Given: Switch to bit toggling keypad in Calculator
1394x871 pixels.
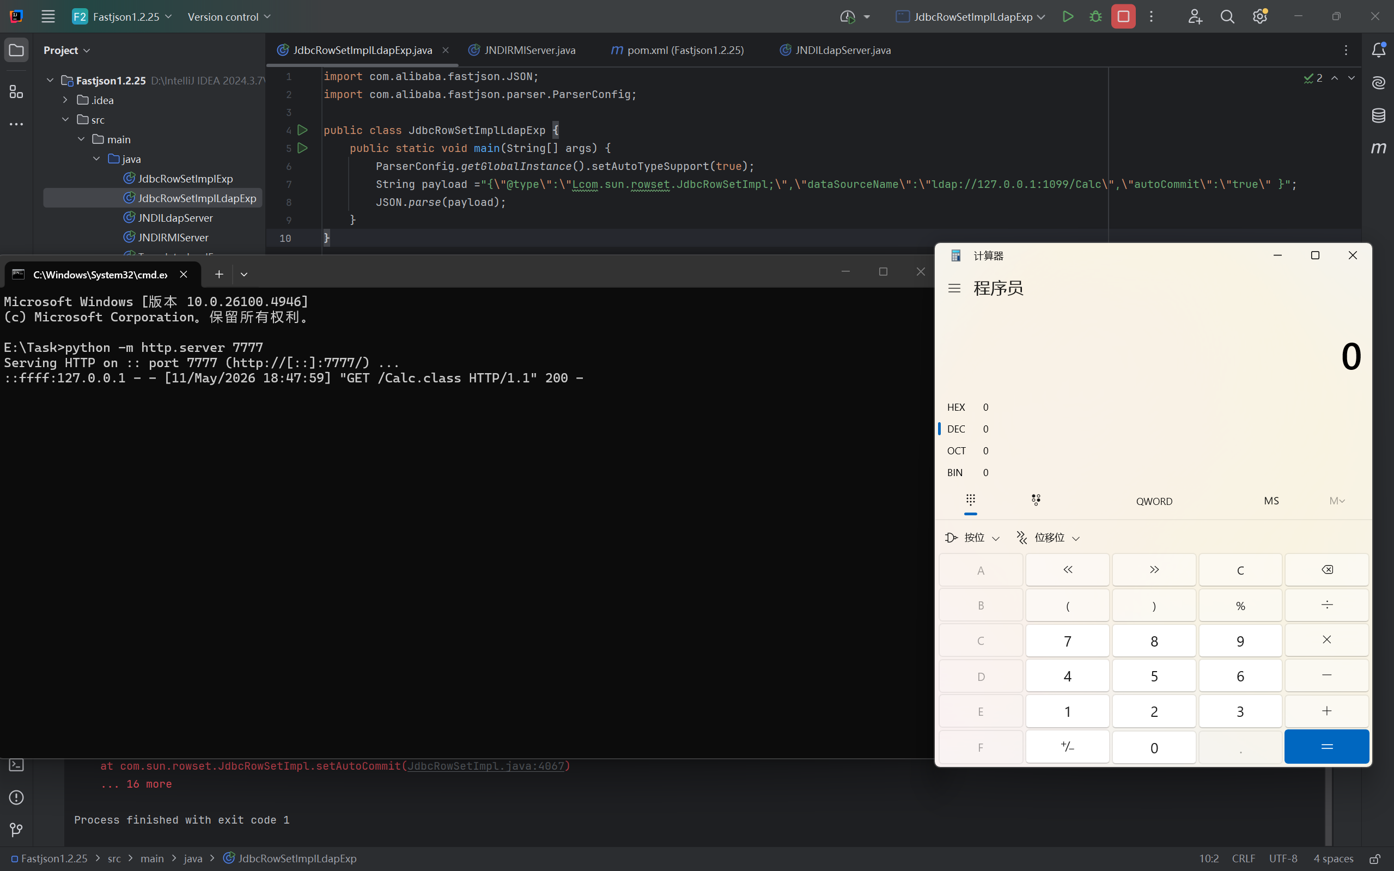Looking at the screenshot, I should [x=1036, y=500].
